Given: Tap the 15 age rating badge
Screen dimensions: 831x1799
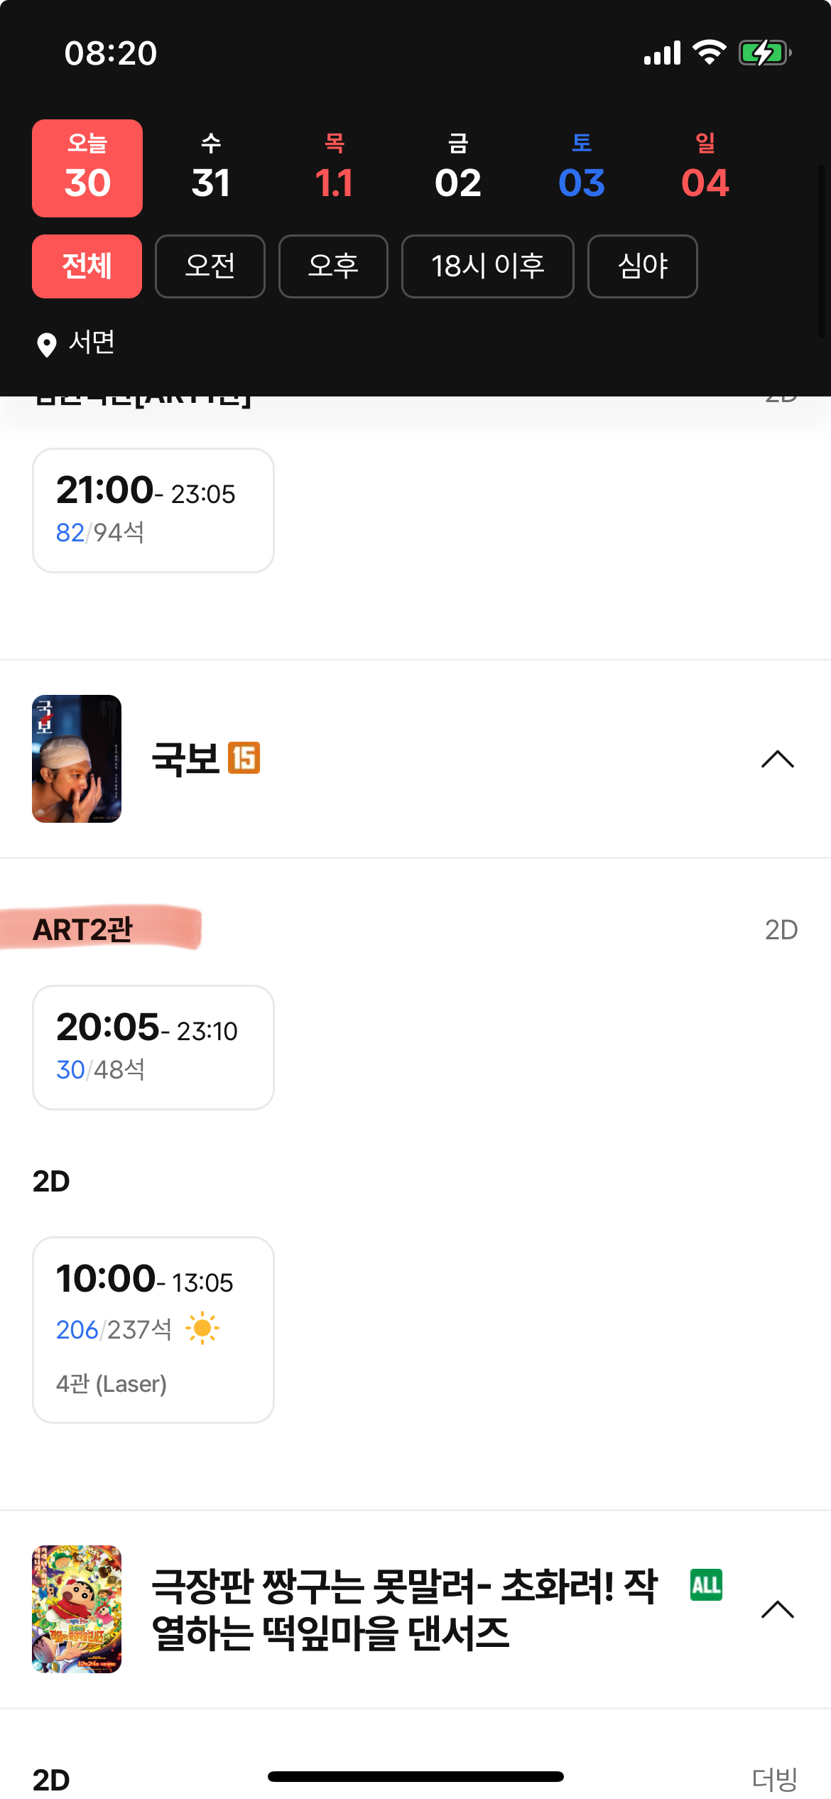Looking at the screenshot, I should tap(244, 758).
